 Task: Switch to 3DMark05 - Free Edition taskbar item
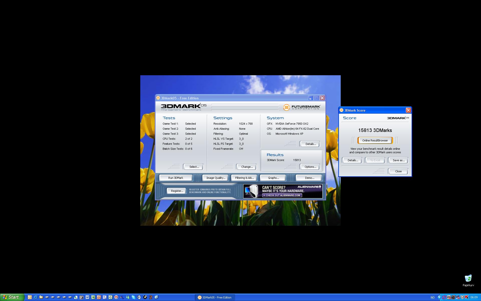tap(215, 297)
